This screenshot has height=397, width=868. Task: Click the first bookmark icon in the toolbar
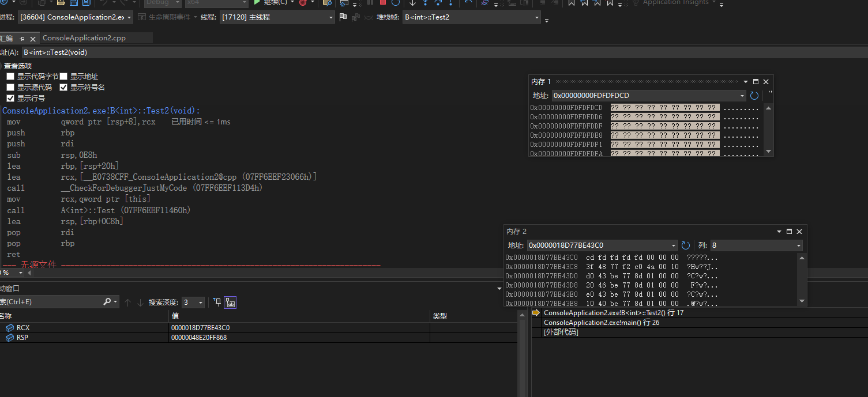click(x=572, y=2)
